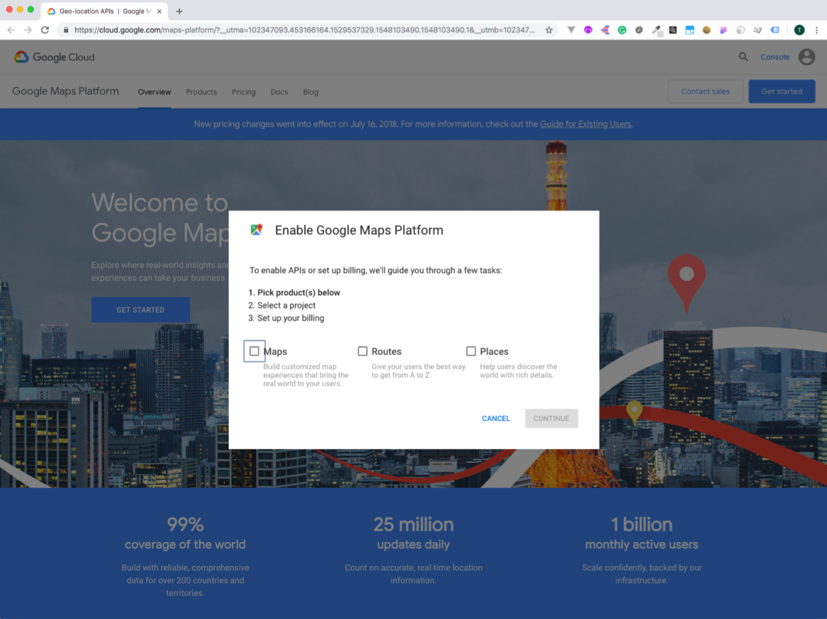
Task: Click the browser forward arrow
Action: coord(28,30)
